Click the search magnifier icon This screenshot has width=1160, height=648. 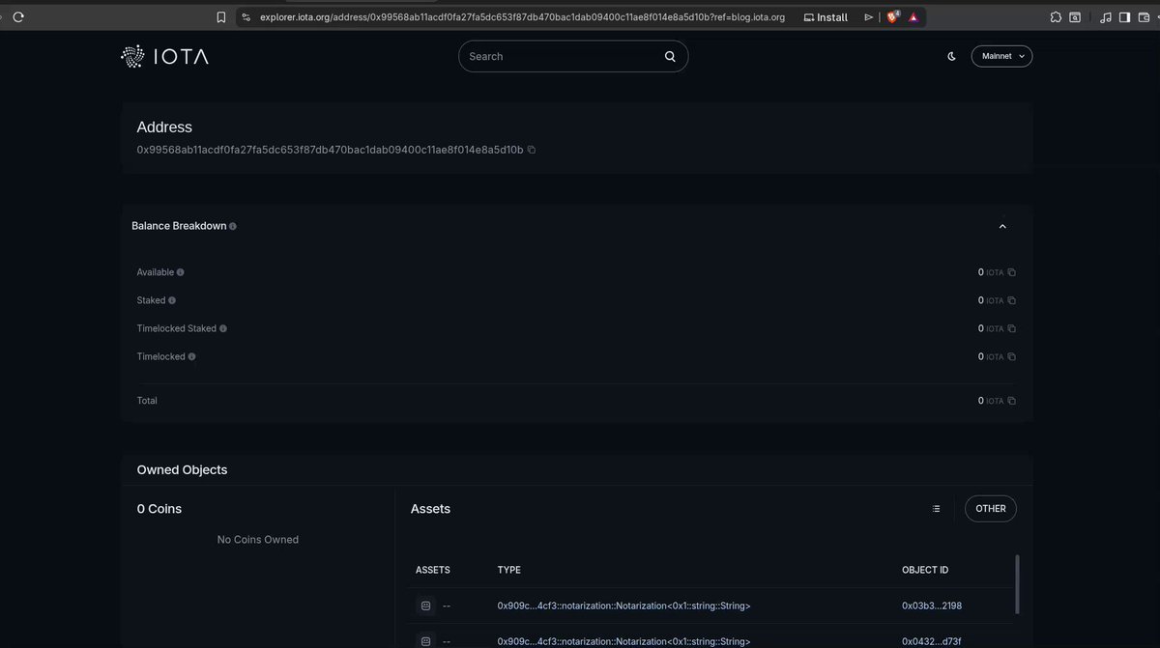pos(670,56)
